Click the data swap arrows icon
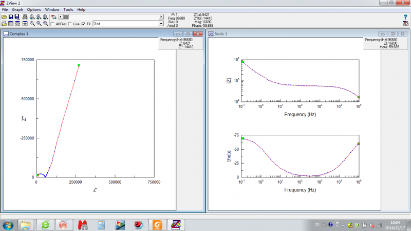The image size is (411, 231). 54,17
